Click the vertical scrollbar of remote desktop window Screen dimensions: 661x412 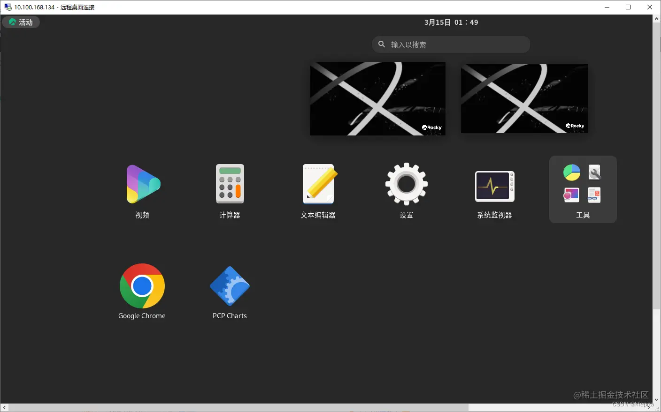coord(656,166)
